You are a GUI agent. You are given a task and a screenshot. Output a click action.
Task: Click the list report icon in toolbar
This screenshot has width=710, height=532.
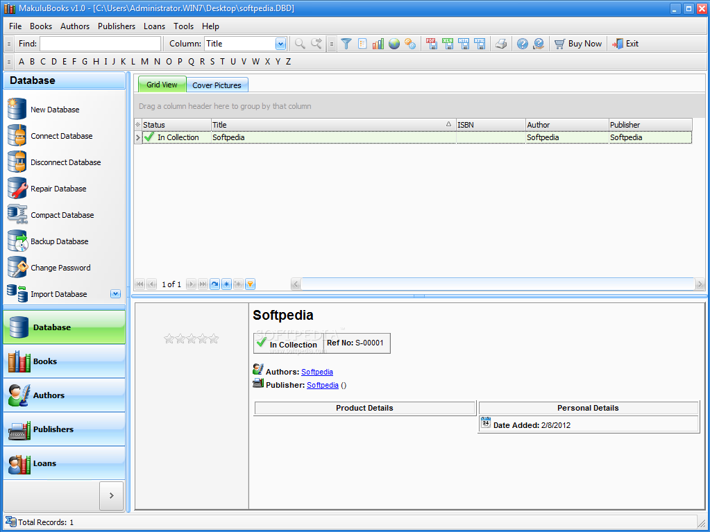click(362, 44)
